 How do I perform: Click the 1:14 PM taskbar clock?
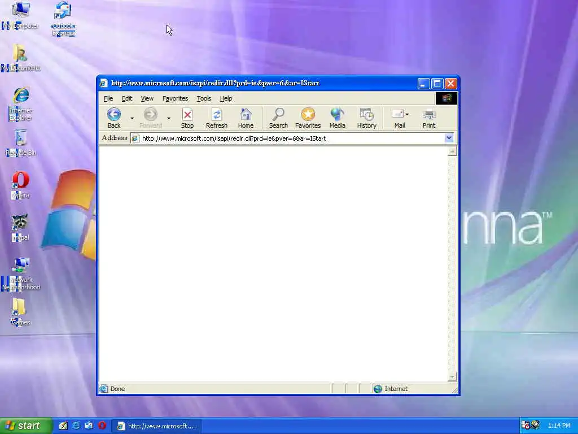point(559,426)
